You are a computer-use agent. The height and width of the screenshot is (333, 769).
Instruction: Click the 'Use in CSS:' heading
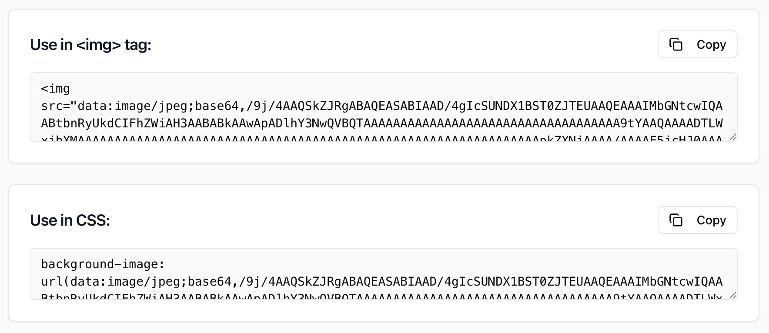click(70, 220)
